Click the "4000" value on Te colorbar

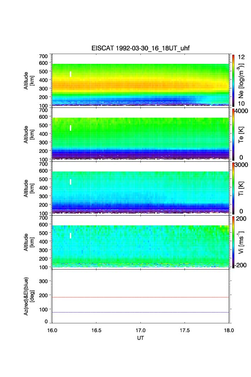(x=241, y=111)
